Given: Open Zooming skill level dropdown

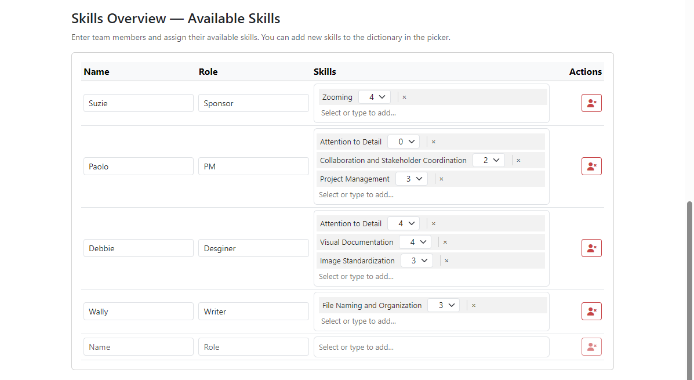Looking at the screenshot, I should (x=375, y=97).
